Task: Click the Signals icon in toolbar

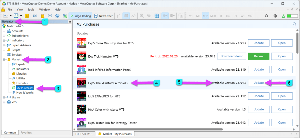Action: [50, 16]
